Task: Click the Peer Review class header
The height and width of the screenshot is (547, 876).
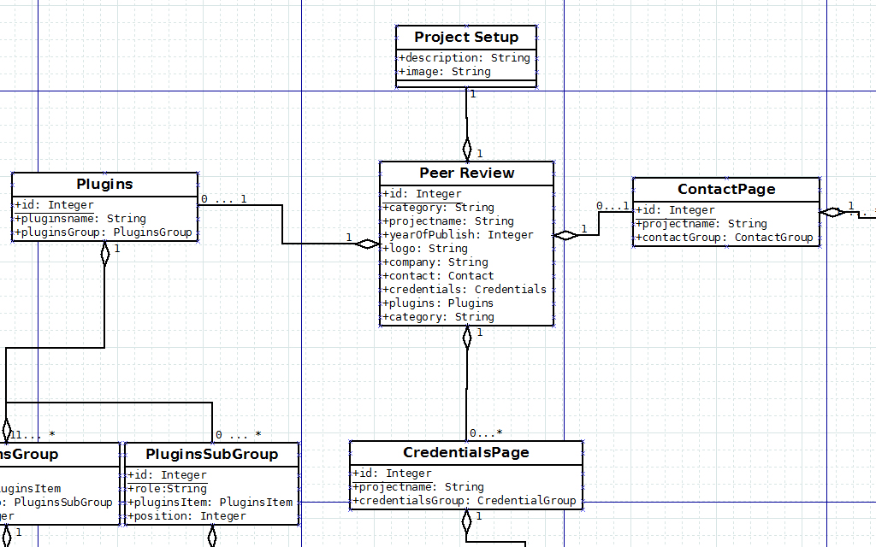Action: click(466, 173)
